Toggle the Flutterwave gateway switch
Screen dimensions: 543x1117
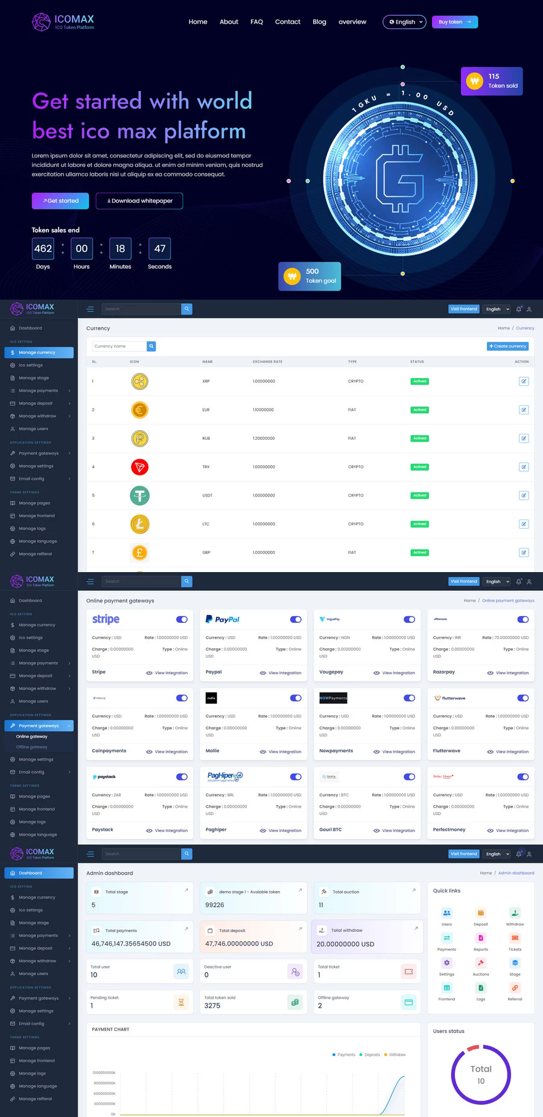pyautogui.click(x=522, y=698)
